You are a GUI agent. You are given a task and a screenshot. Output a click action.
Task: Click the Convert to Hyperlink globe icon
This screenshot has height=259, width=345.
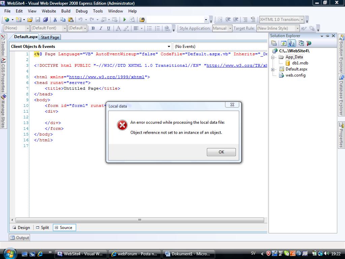[x=167, y=28]
